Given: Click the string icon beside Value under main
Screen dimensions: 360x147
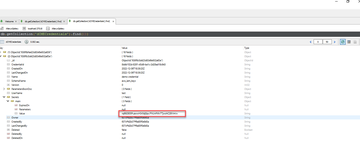Looking at the screenshot, I should click(x=16, y=113).
